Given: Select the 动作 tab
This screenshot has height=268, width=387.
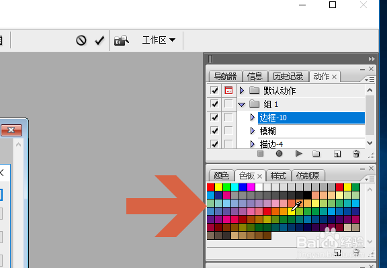Looking at the screenshot, I should pos(321,77).
